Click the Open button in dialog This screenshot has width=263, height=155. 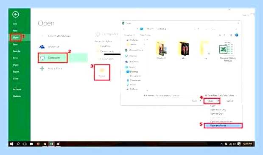[210, 101]
